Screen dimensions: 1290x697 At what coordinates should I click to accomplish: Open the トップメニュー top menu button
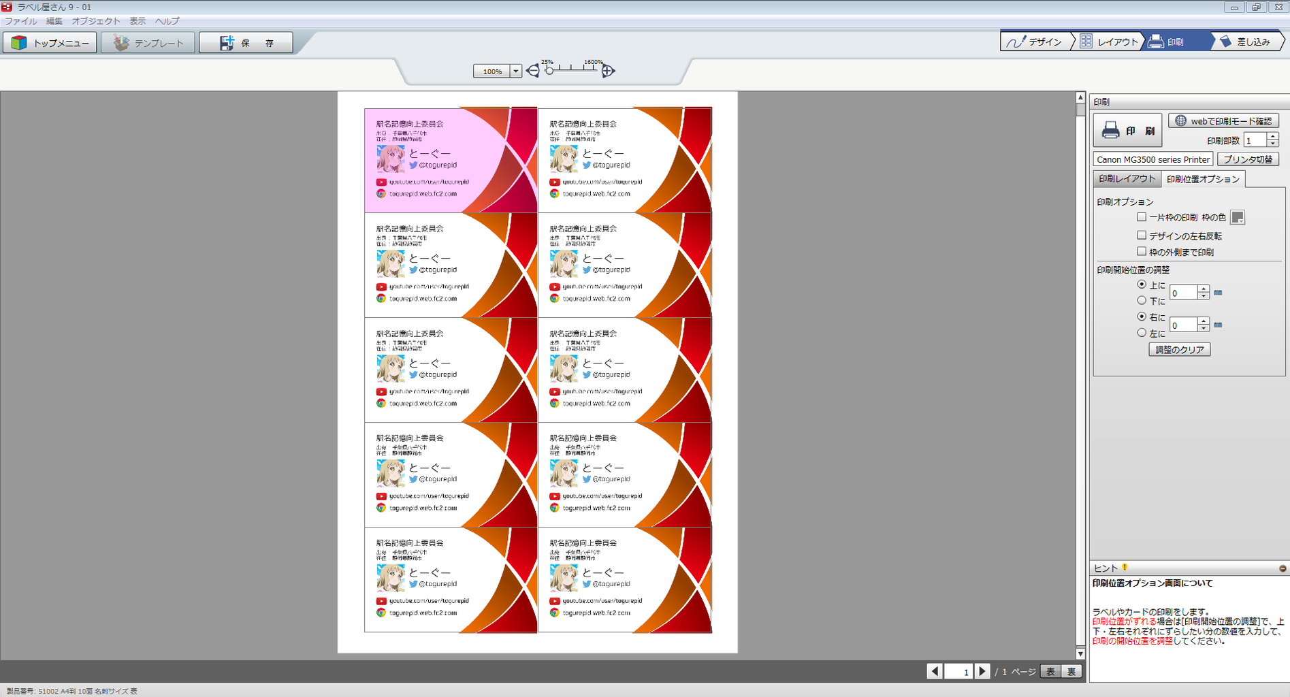(50, 42)
